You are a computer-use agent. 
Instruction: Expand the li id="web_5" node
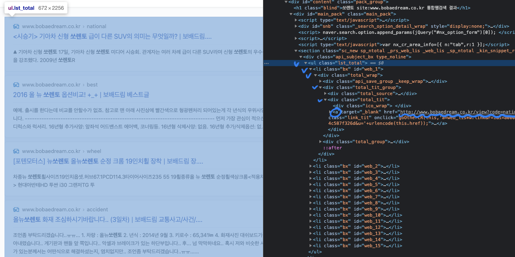(310, 184)
